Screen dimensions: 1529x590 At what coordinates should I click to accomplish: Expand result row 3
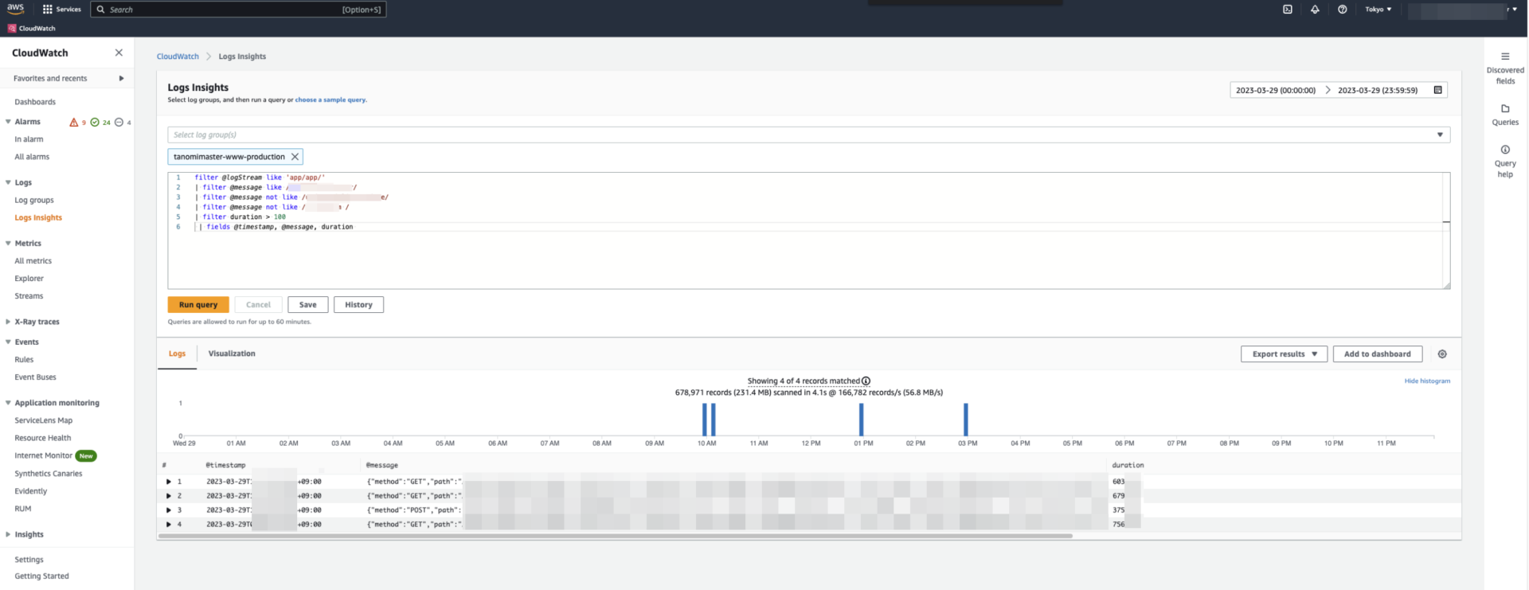[x=168, y=510]
